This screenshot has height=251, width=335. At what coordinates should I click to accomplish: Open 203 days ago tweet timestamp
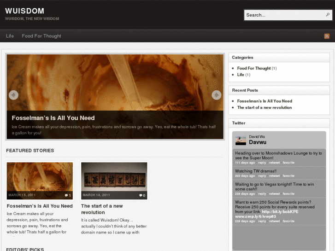coord(245,176)
